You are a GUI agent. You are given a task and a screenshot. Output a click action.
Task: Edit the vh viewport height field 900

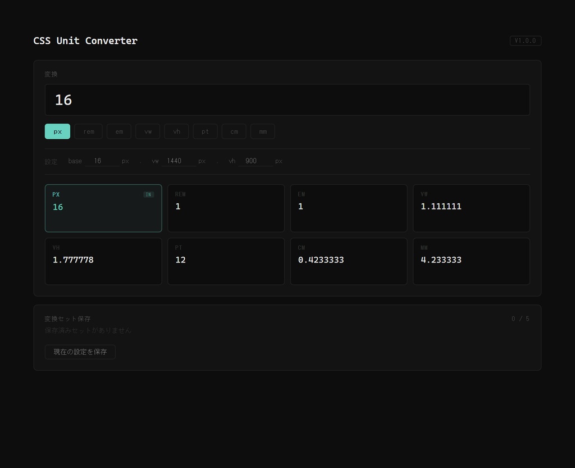[x=255, y=161]
